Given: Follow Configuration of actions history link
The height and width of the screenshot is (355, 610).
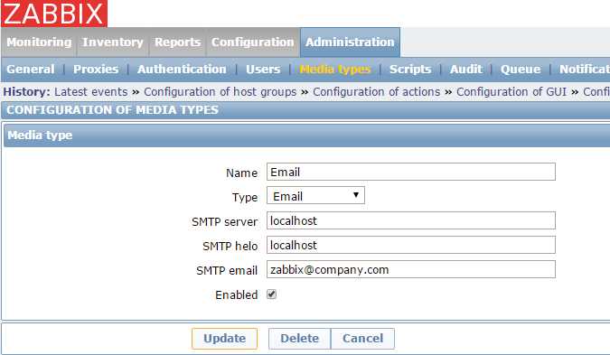Looking at the screenshot, I should tap(376, 92).
